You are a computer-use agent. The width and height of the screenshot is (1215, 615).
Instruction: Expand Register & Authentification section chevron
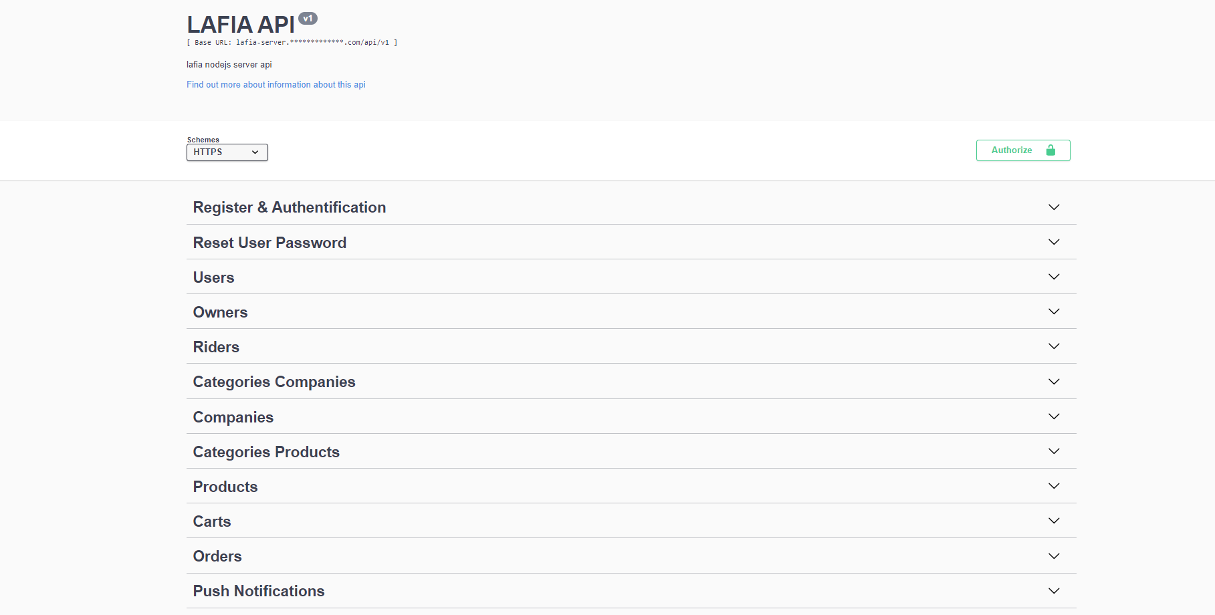click(x=1054, y=207)
